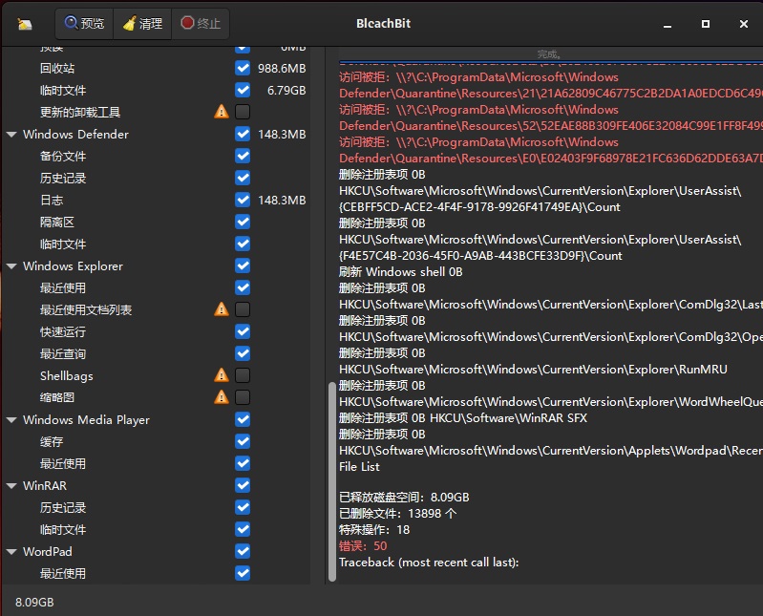The height and width of the screenshot is (616, 763).
Task: Uncheck the 回收站 checkbox
Action: (x=243, y=68)
